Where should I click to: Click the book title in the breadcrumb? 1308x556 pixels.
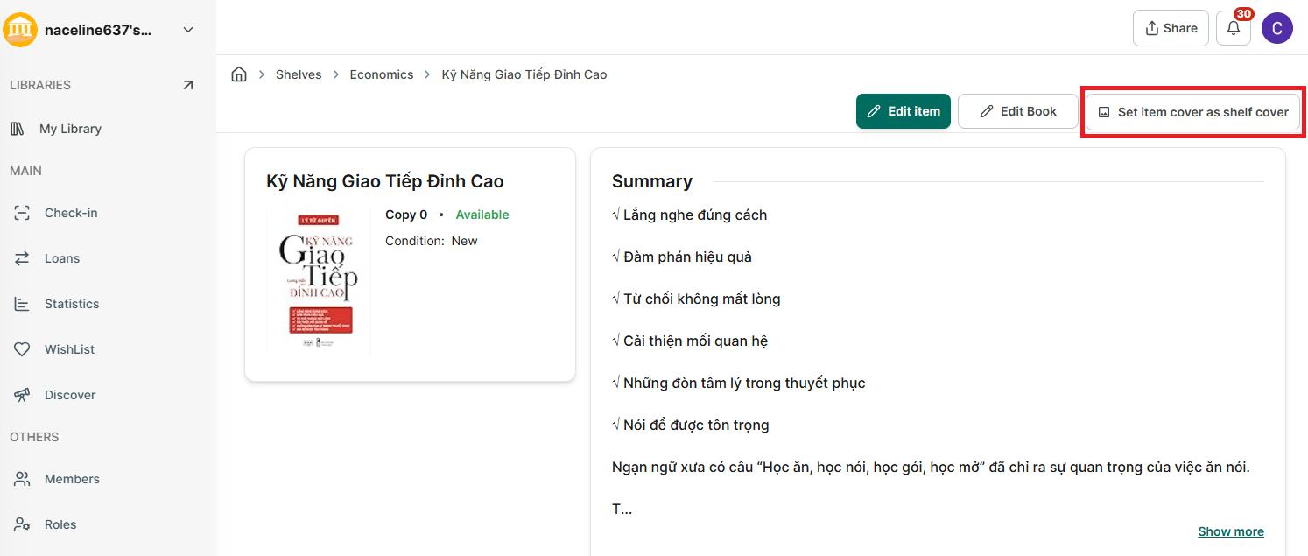tap(524, 74)
